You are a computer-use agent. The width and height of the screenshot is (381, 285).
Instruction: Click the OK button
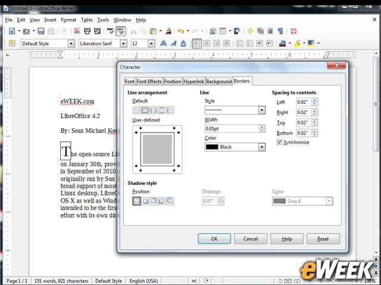214,239
